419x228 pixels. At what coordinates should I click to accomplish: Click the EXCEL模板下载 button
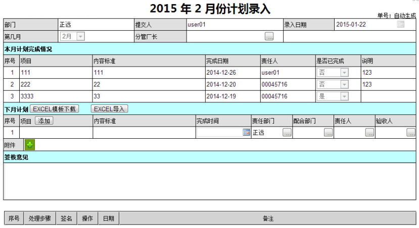[x=55, y=109]
